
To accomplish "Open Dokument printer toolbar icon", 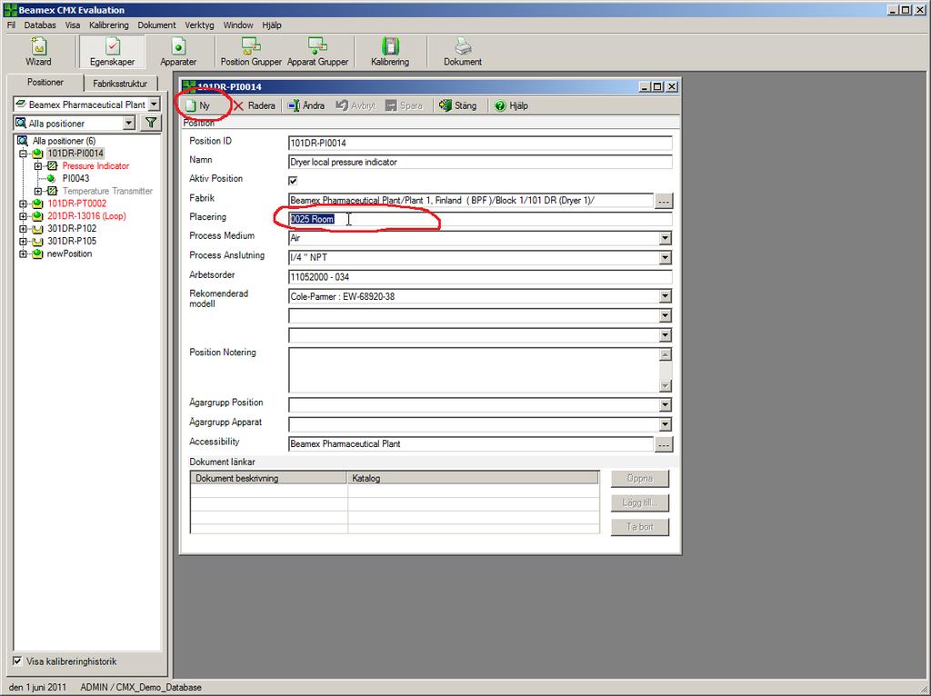I will pos(463,52).
